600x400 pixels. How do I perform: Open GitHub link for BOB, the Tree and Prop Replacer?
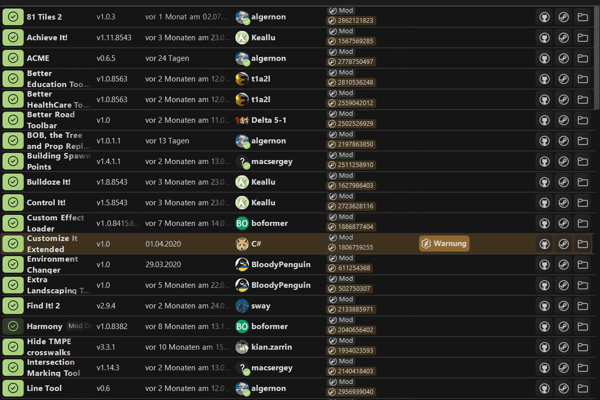click(545, 140)
